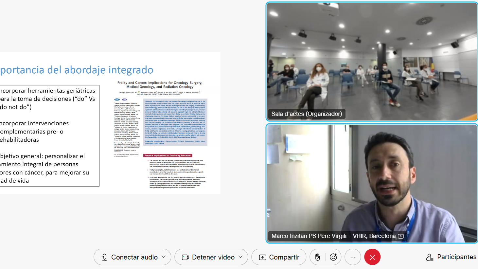Click the Sala d'actes (Organizador) name label
This screenshot has width=478, height=269.
click(307, 114)
